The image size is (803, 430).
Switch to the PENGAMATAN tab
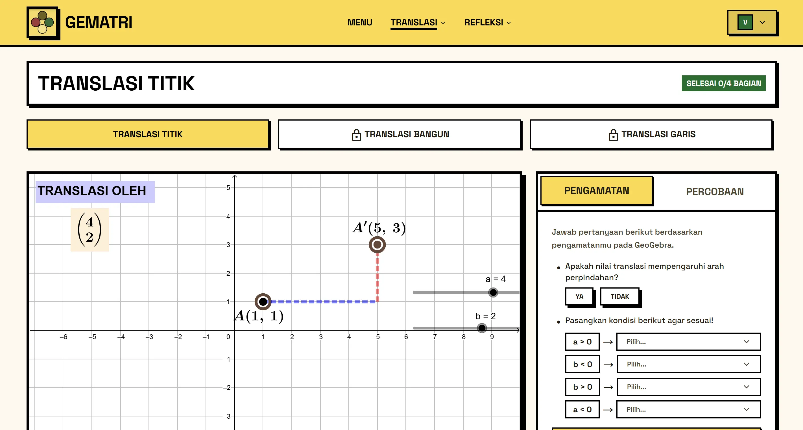pos(597,191)
